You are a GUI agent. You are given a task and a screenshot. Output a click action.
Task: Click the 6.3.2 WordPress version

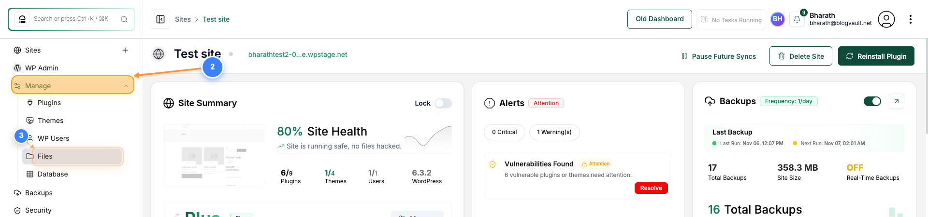(x=427, y=176)
